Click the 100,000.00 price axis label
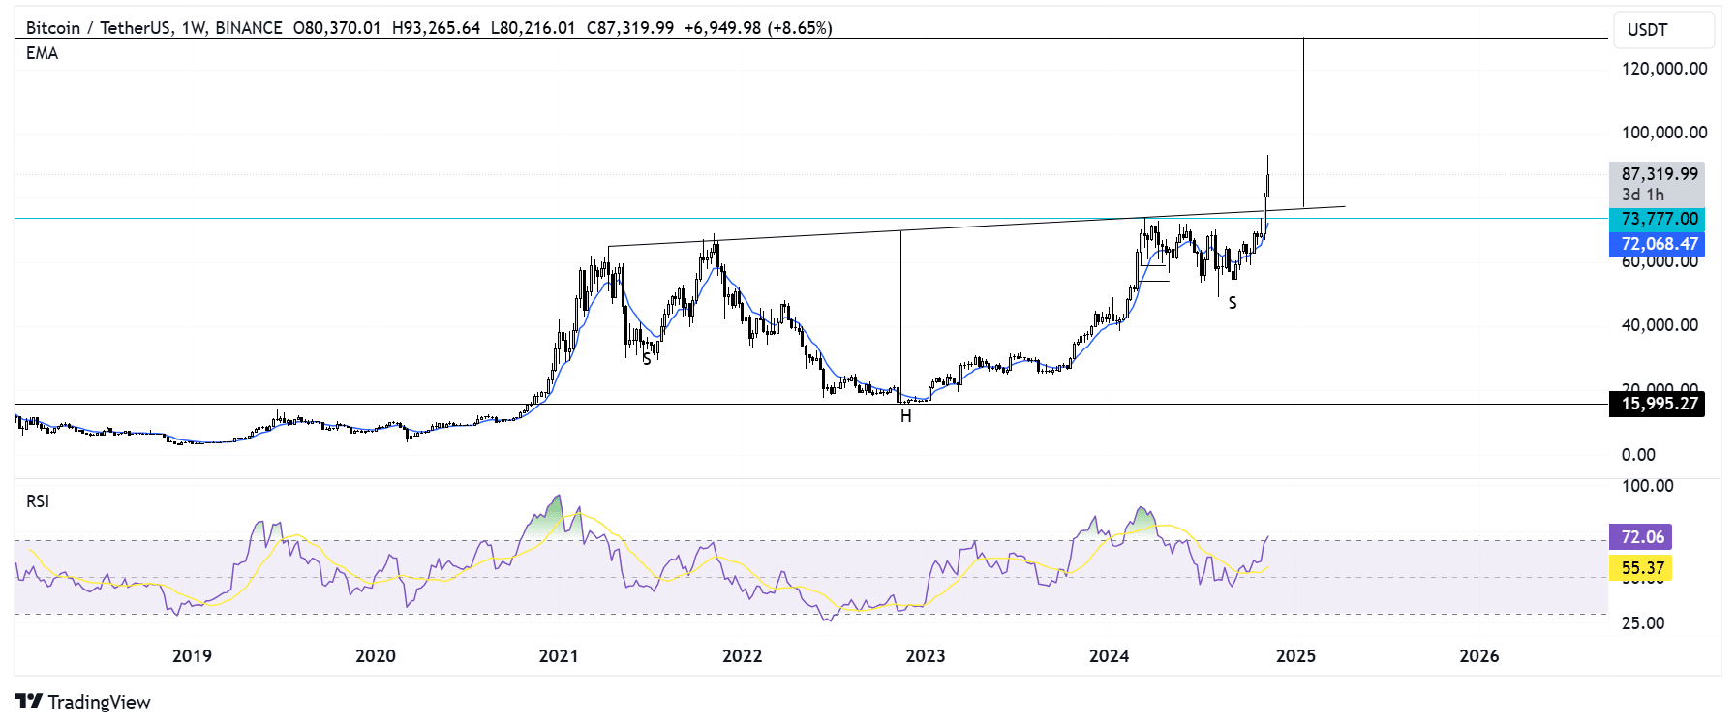 [x=1664, y=133]
